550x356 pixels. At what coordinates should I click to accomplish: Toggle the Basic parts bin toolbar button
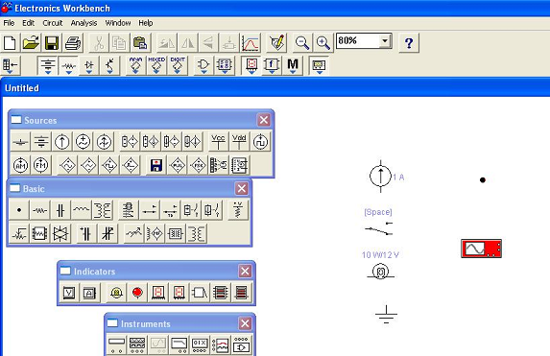68,65
